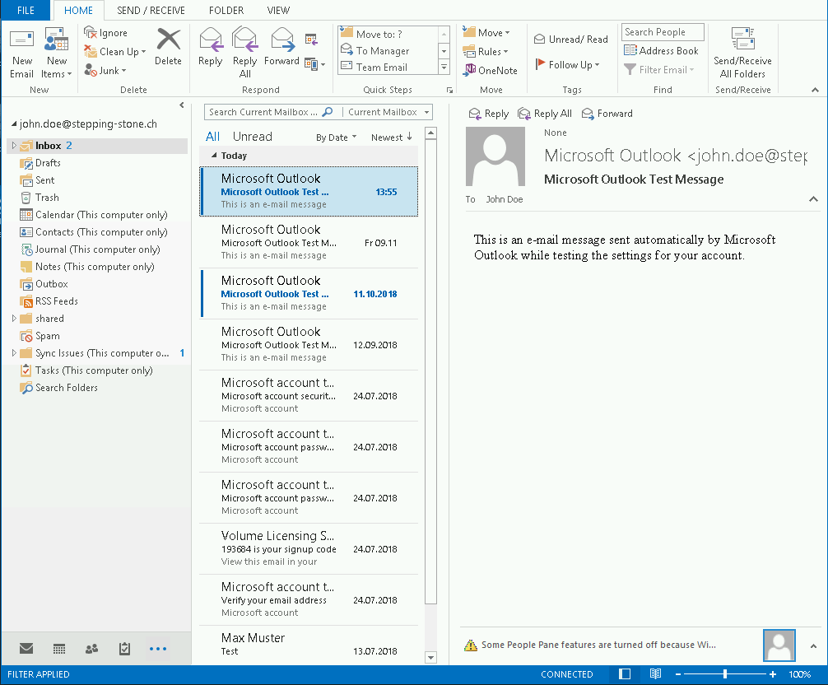828x685 pixels.
Task: Toggle Unread/Read status of message
Action: [x=570, y=39]
